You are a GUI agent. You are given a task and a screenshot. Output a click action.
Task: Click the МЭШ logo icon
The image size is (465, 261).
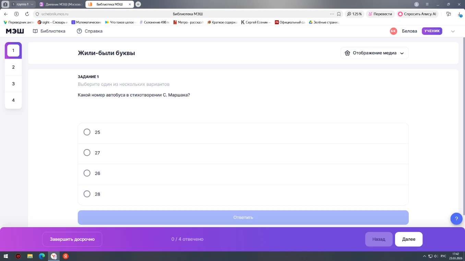(x=15, y=31)
